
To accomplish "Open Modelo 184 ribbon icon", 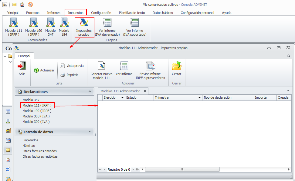I will click(64, 27).
